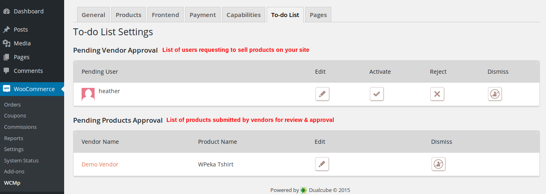Click the WooCommerce icon in sidebar
This screenshot has width=546, height=194.
coord(6,89)
